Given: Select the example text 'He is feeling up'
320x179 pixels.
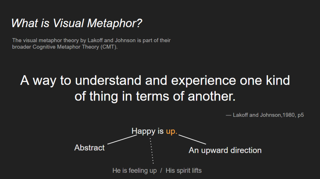Looking at the screenshot, I should (x=134, y=171).
